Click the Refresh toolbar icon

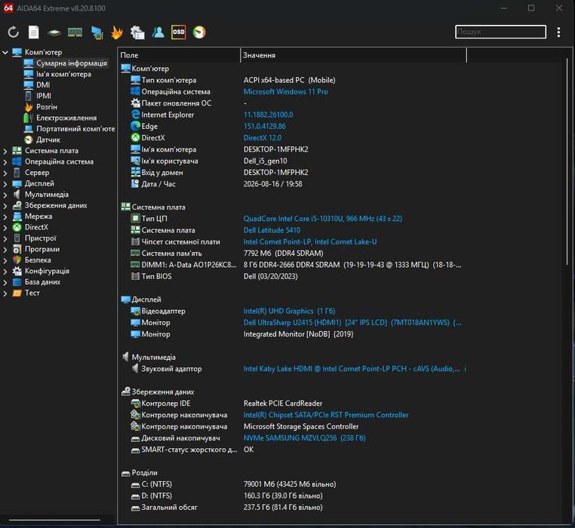tap(13, 32)
